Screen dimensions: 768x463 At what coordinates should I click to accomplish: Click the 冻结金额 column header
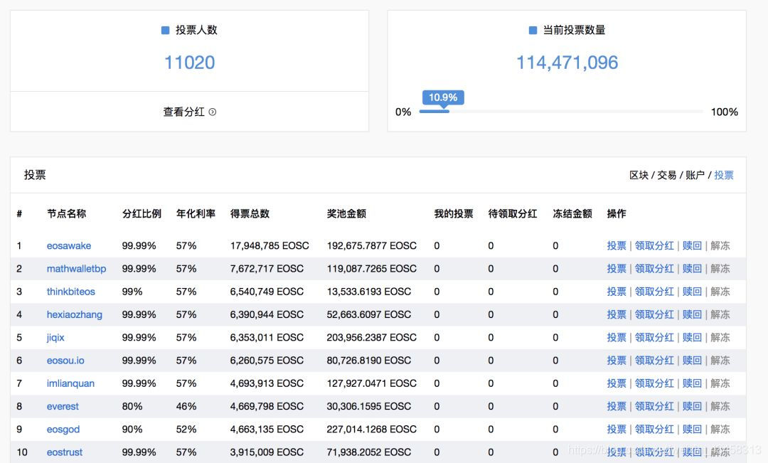click(572, 213)
